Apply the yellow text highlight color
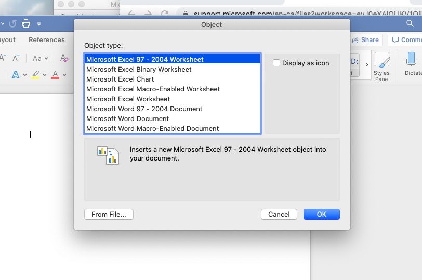 click(35, 74)
